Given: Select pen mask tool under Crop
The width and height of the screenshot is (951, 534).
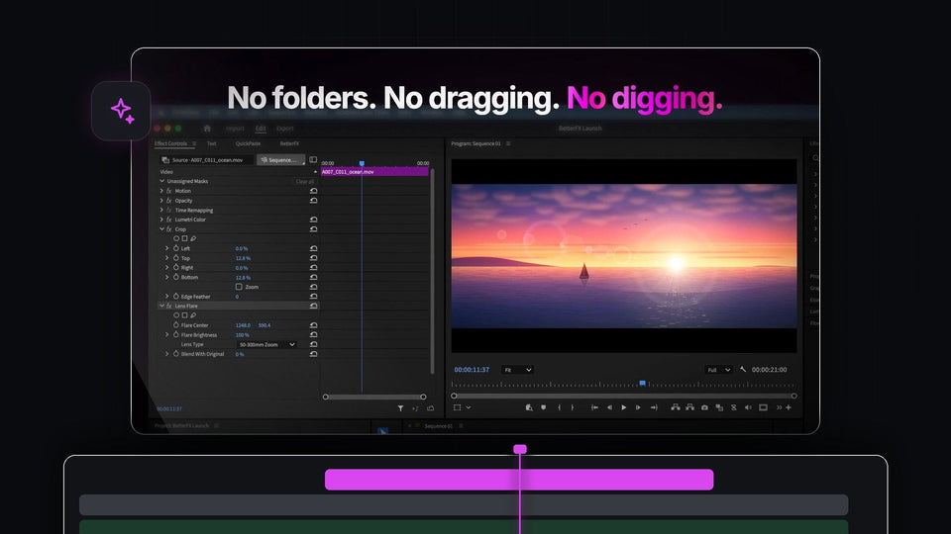Looking at the screenshot, I should [193, 238].
